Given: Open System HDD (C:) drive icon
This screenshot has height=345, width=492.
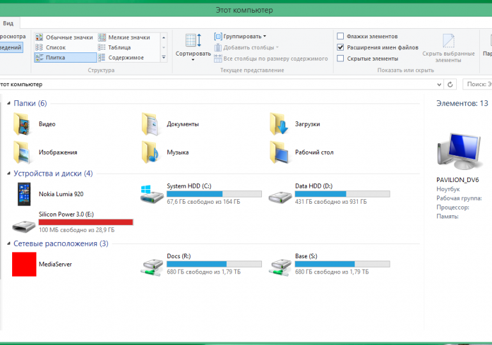Looking at the screenshot, I should (151, 194).
